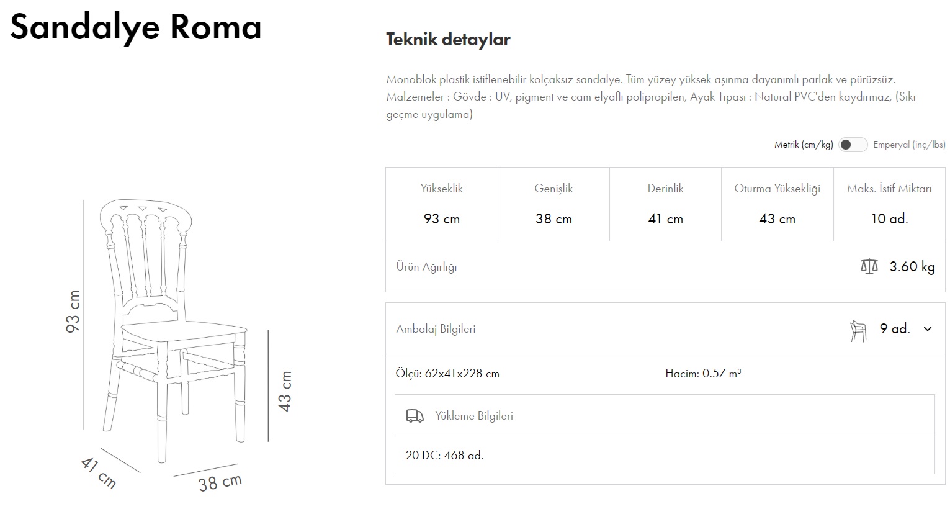
Task: Click the Yükleme Bilgileri section header
Action: [x=474, y=416]
